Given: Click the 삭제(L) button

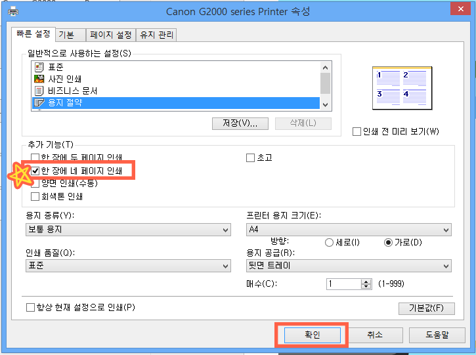Looking at the screenshot, I should [x=303, y=123].
